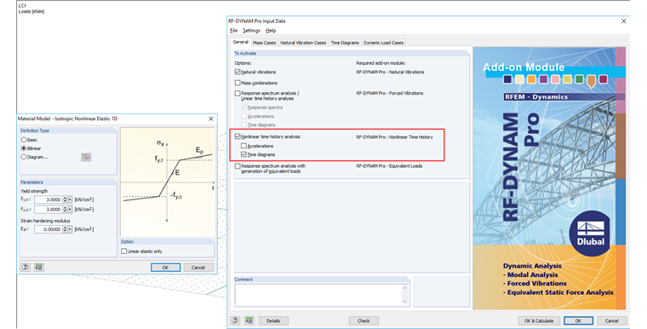Enable Response spectrum analysis / Linear time history

click(238, 94)
